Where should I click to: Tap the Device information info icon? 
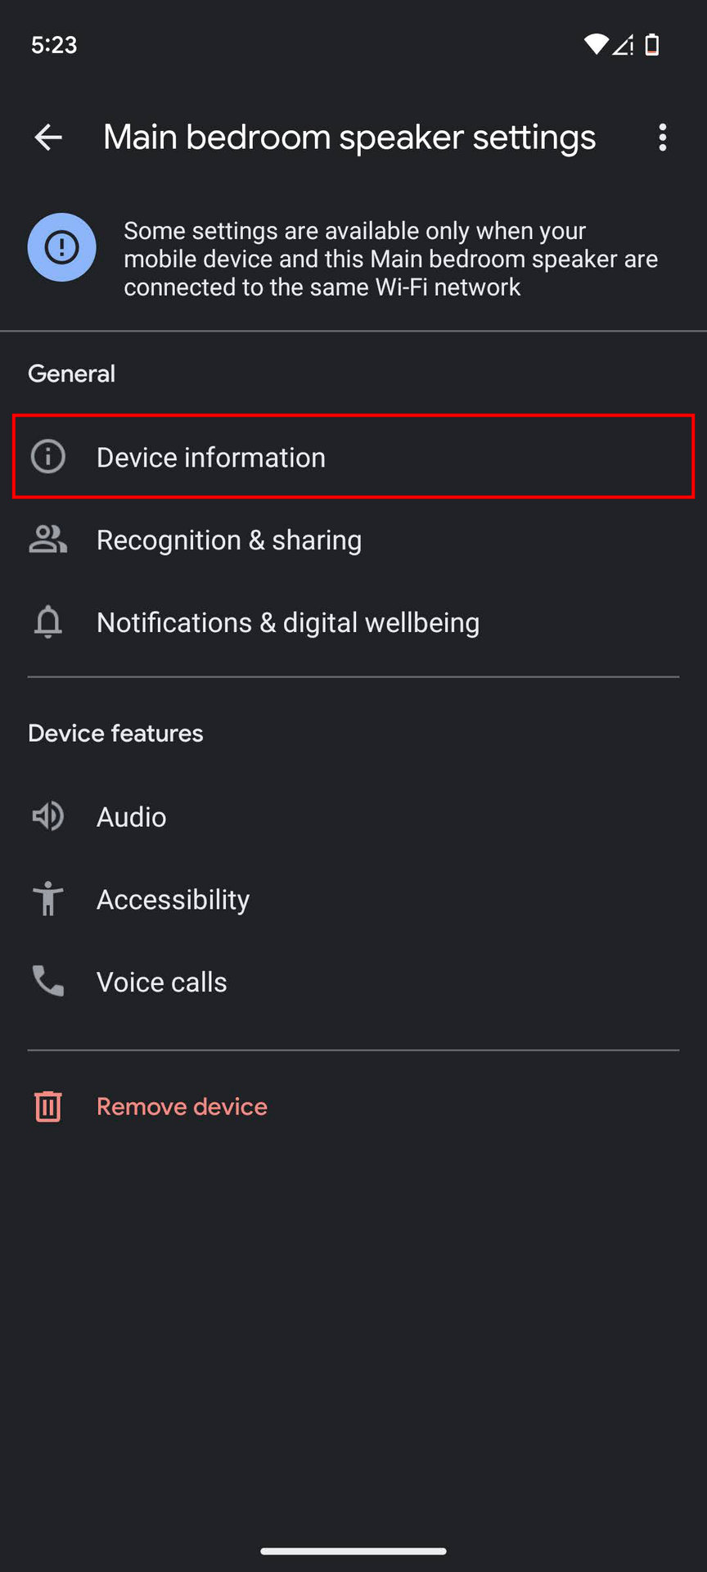coord(48,457)
